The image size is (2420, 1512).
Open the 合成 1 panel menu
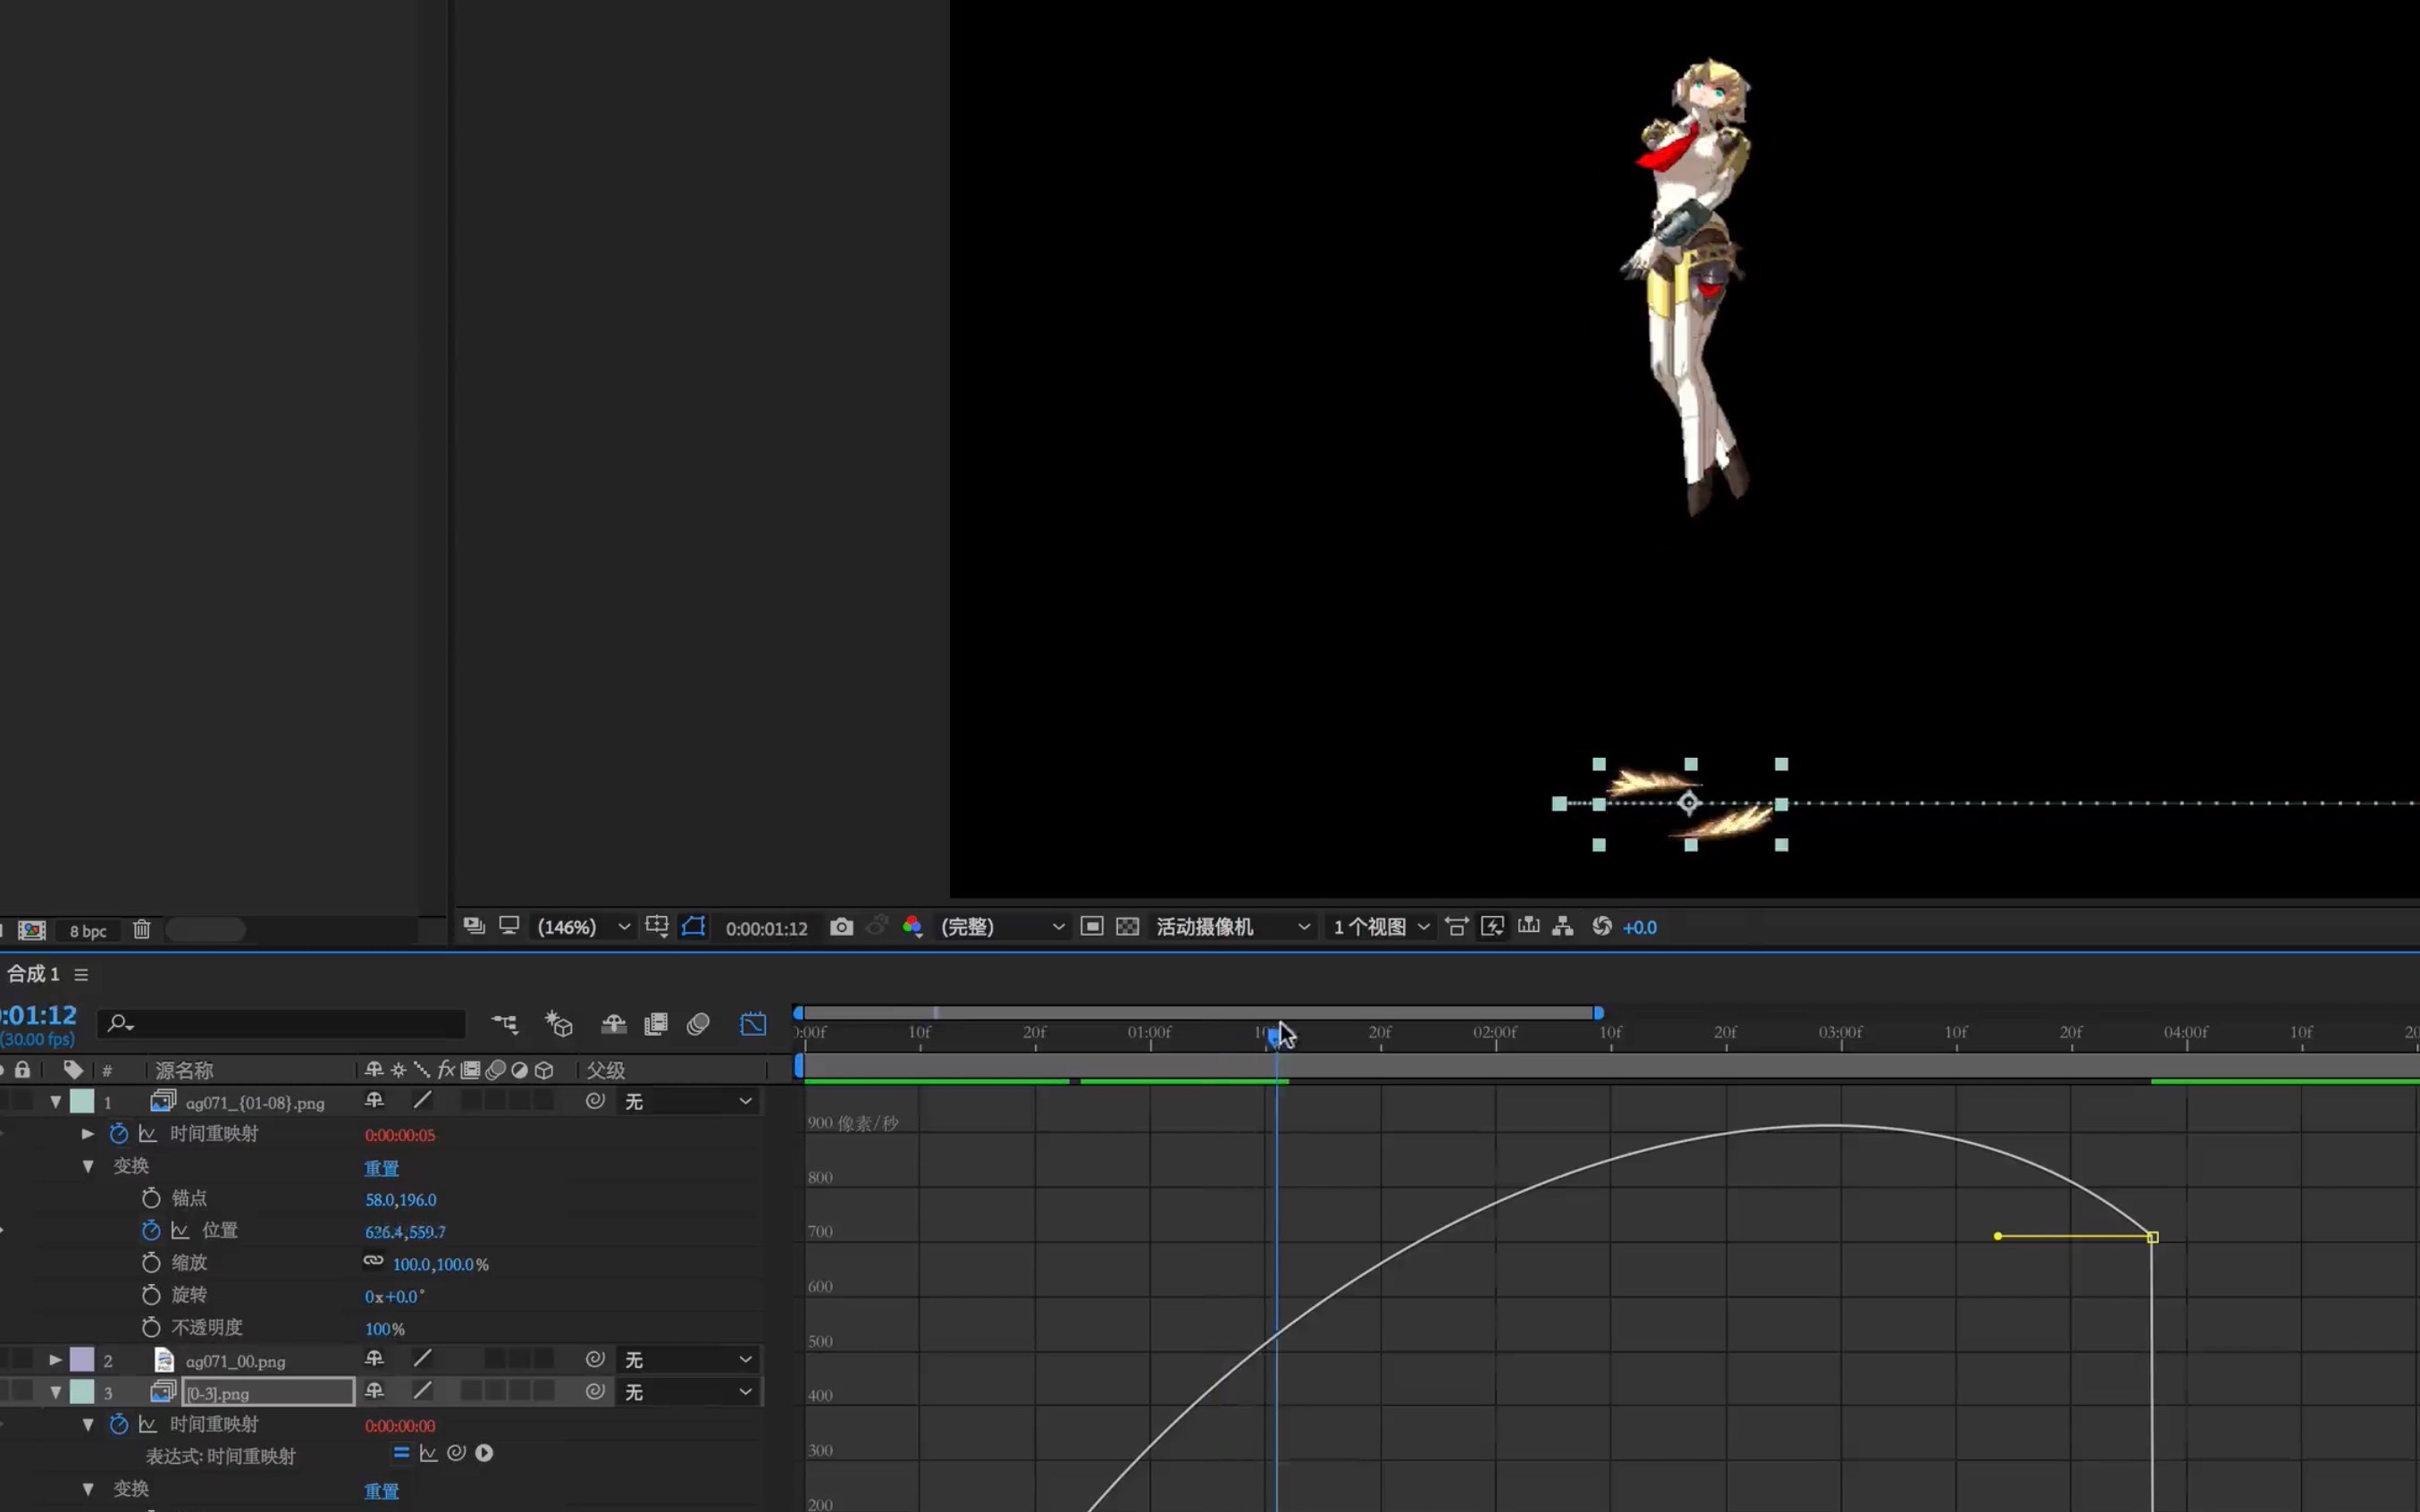[81, 975]
